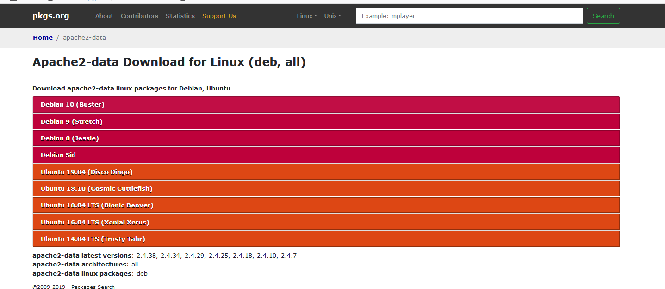This screenshot has height=289, width=665.
Task: Select apache2-data breadcrumb text
Action: [x=84, y=37]
